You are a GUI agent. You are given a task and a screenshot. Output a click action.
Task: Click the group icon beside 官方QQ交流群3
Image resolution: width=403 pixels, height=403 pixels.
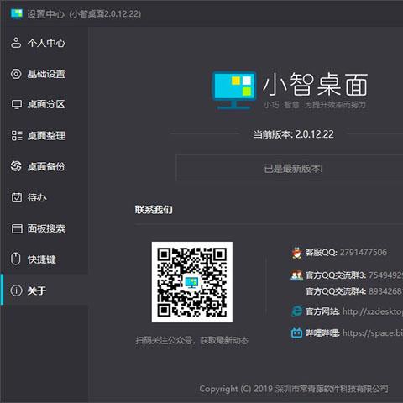(x=296, y=275)
